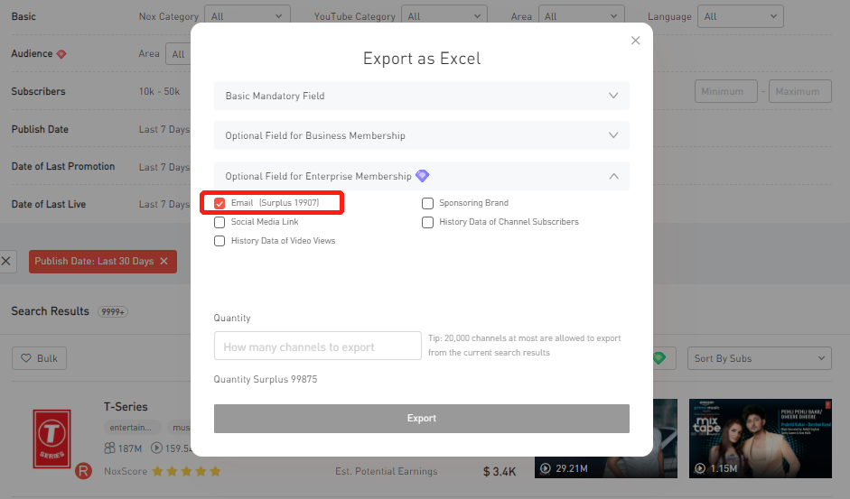Click the T-Series channel logo
Screen dimensions: 850x499
point(51,437)
